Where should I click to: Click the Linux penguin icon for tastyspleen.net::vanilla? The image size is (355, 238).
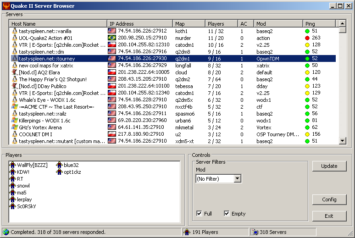pyautogui.click(x=15, y=31)
